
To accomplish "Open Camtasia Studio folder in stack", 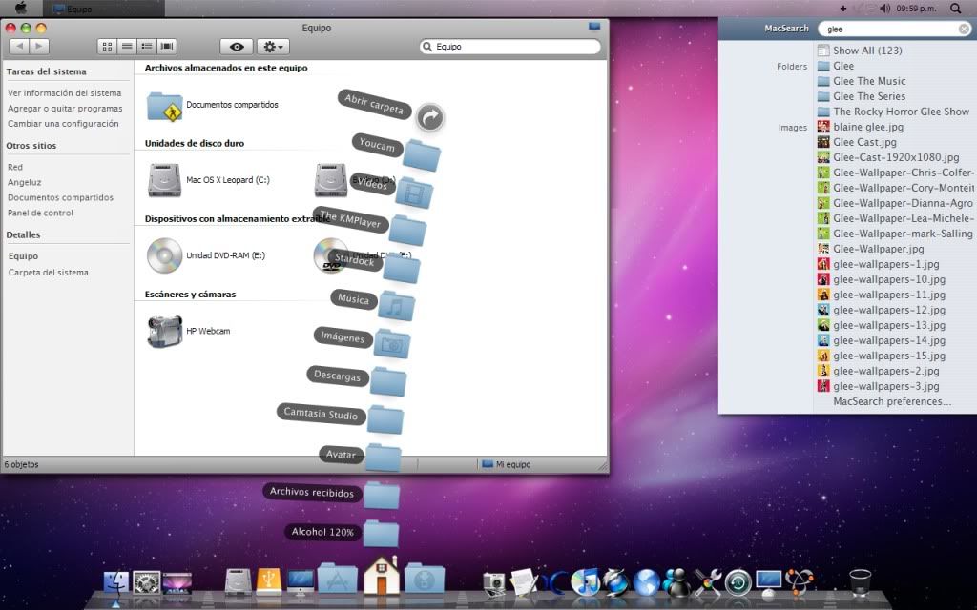I will tap(385, 419).
